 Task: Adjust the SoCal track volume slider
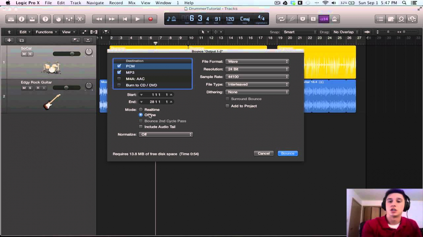point(66,54)
